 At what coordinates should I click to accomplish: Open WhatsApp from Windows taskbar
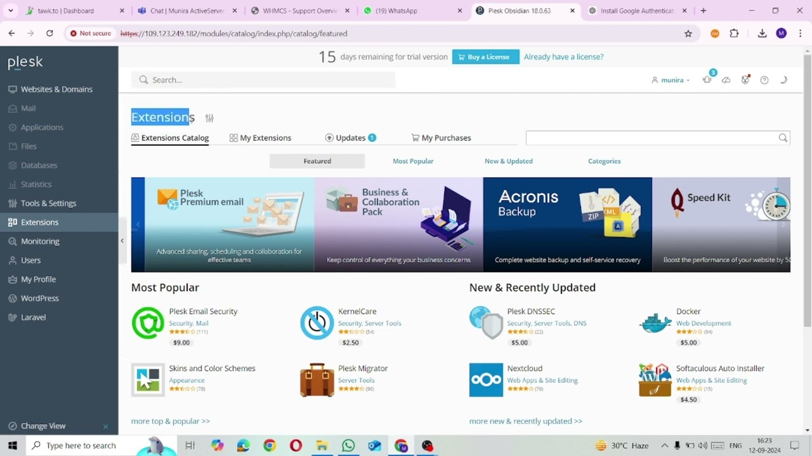click(x=348, y=446)
